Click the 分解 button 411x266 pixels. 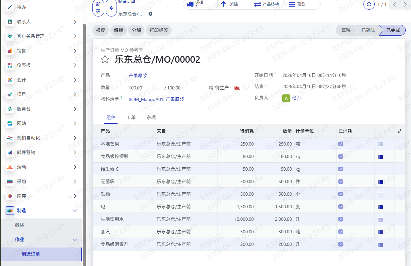[x=136, y=30]
